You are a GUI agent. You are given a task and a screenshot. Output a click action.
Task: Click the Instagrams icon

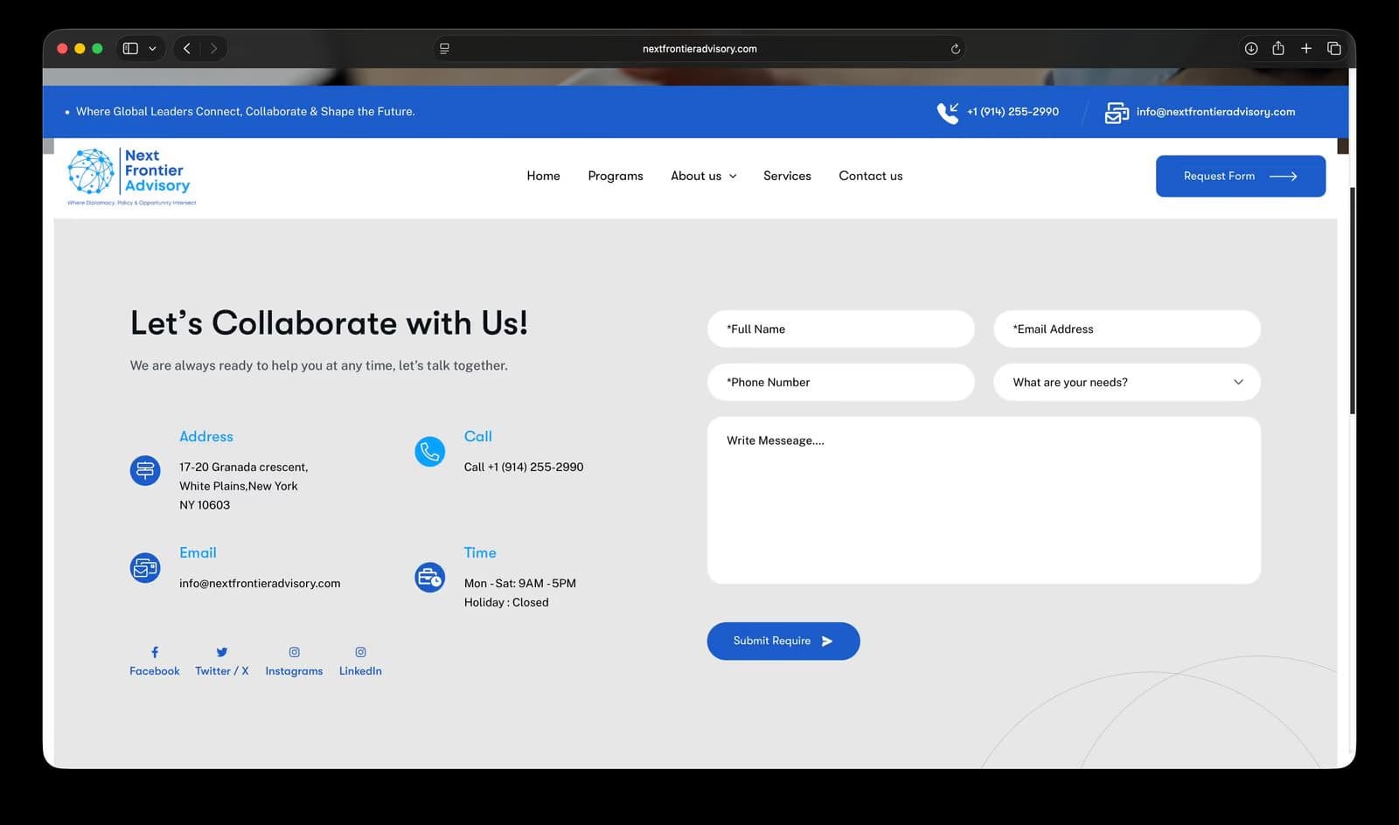295,652
